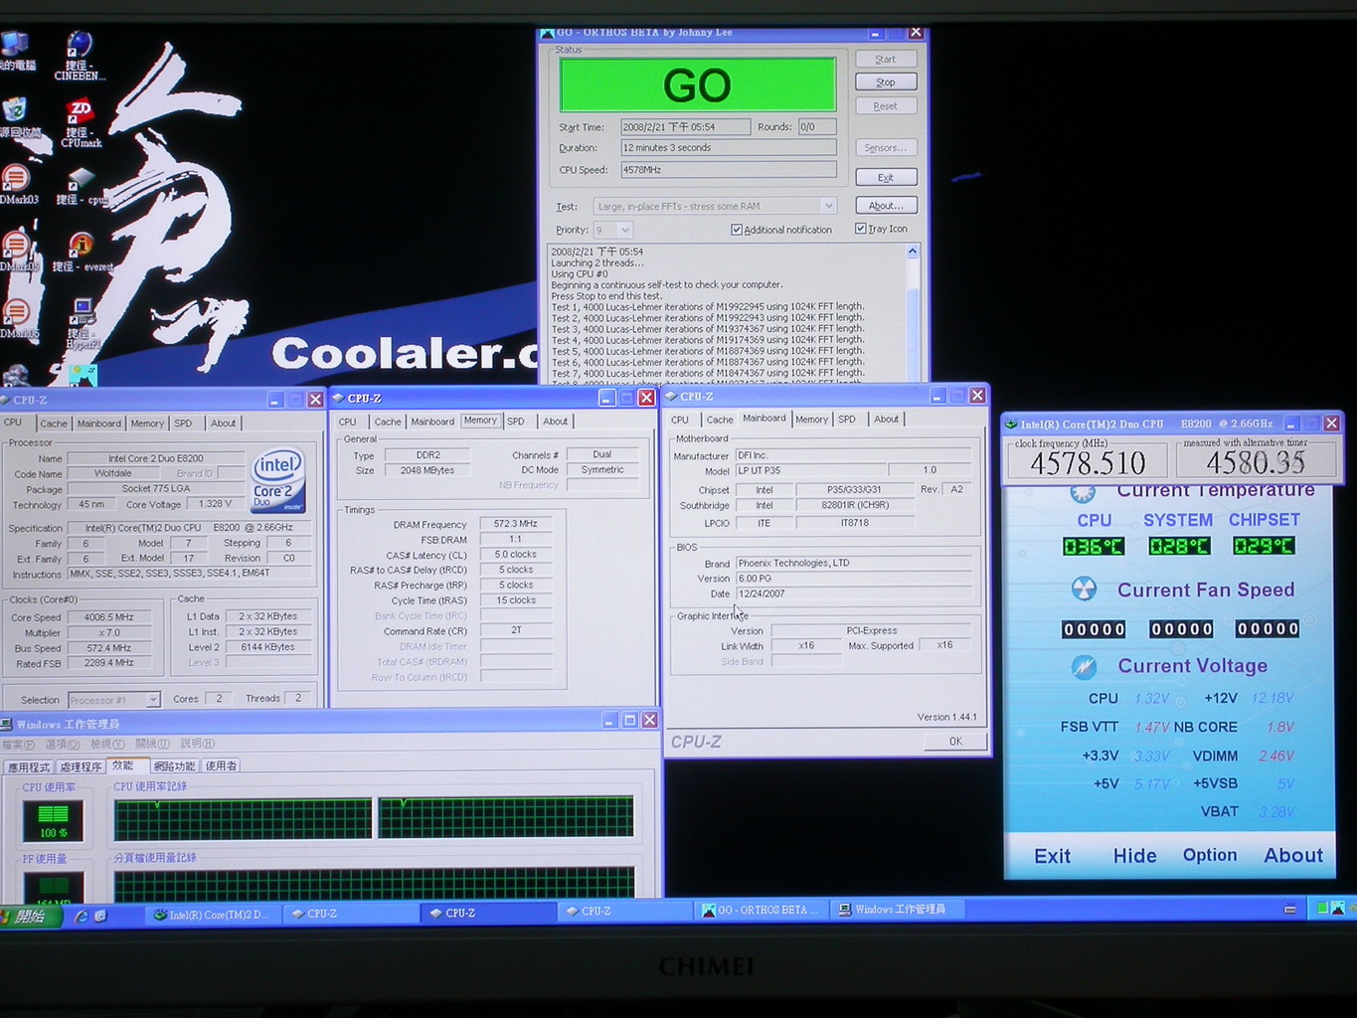Click the Intel Core 2 Duo logo in CPU-Z

point(278,481)
